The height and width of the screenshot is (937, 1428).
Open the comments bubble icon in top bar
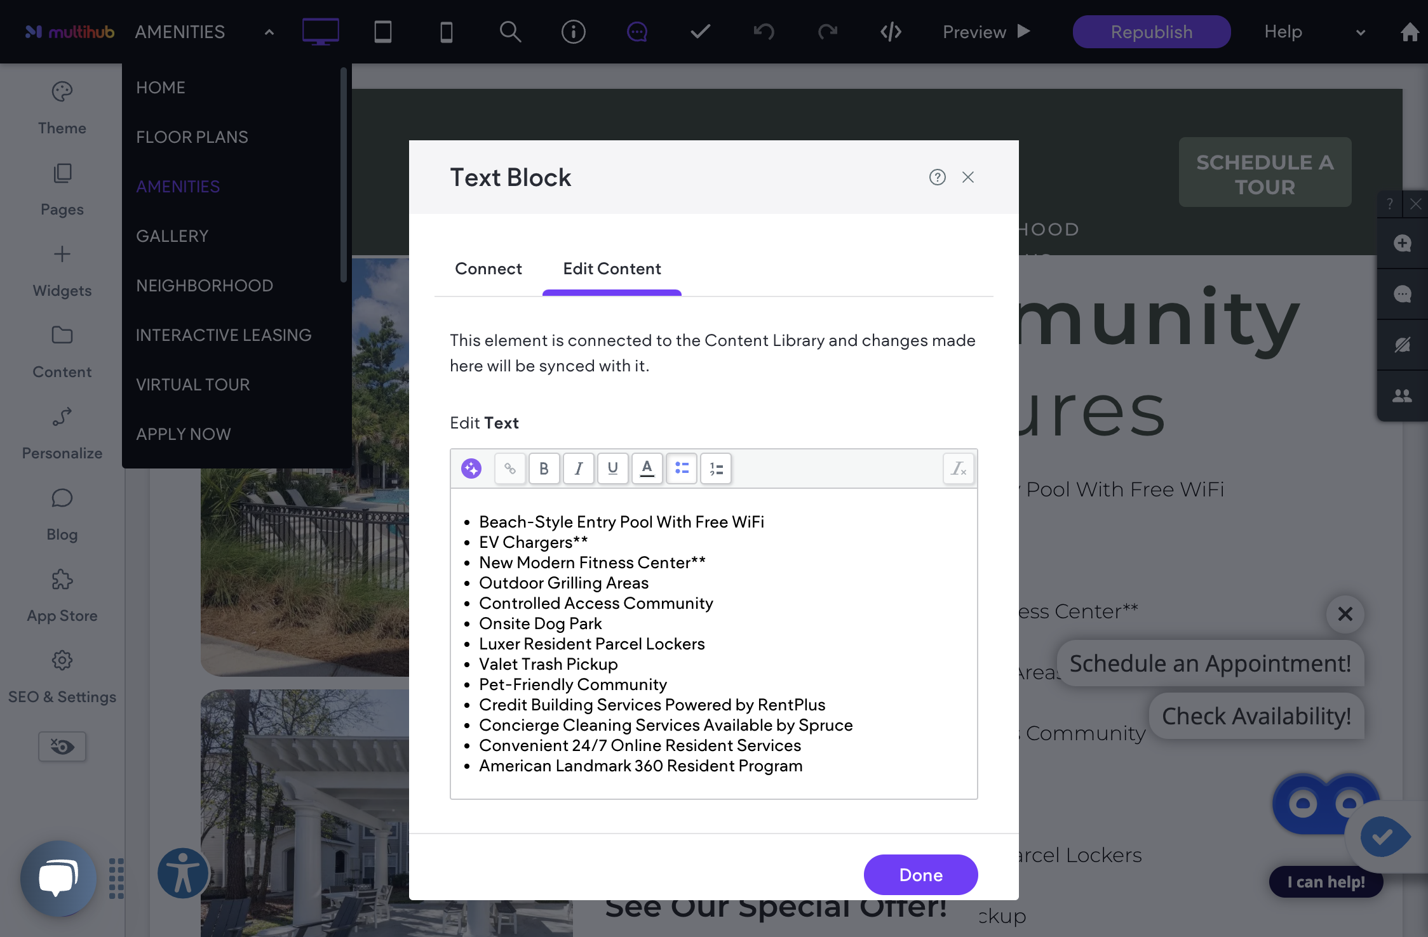[637, 32]
